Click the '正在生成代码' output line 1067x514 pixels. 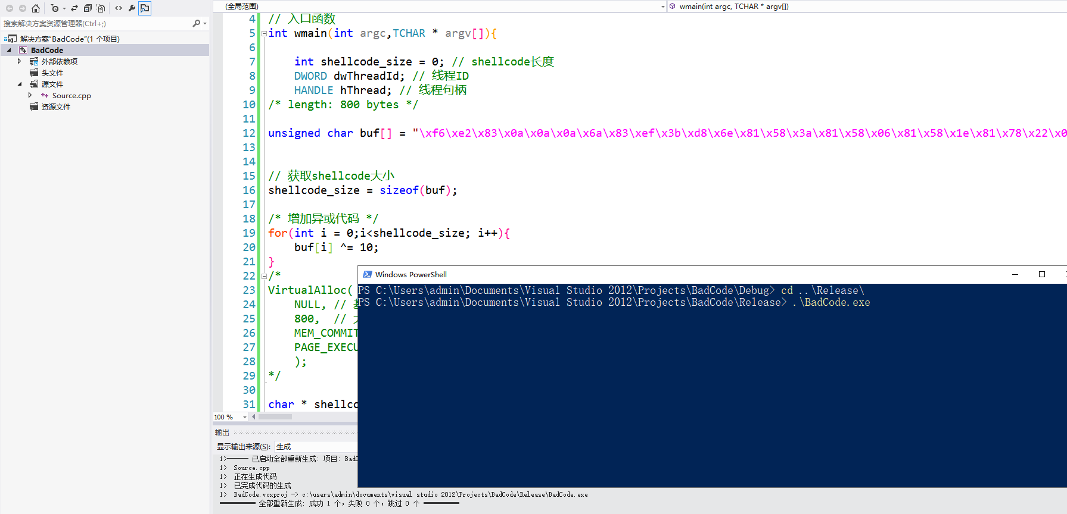255,477
